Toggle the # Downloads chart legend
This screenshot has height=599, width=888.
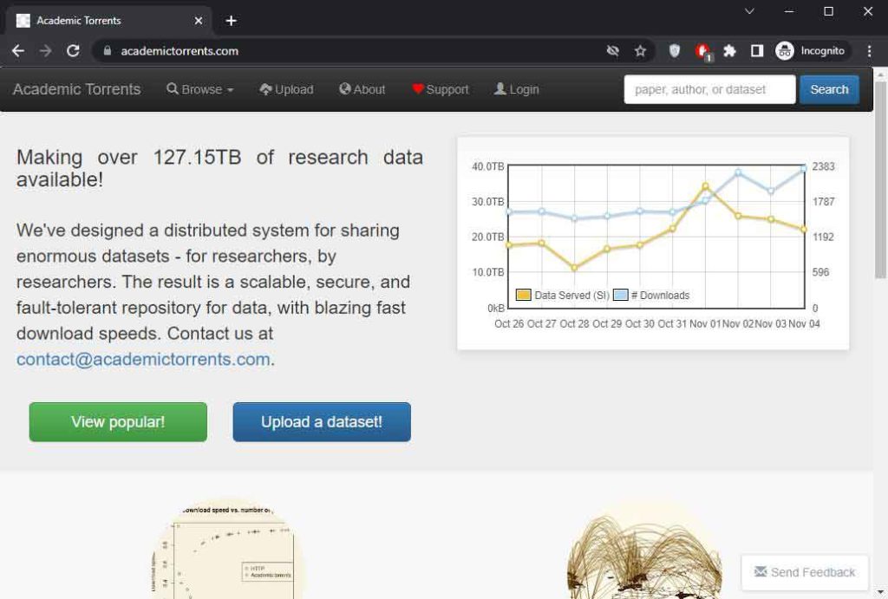(651, 296)
